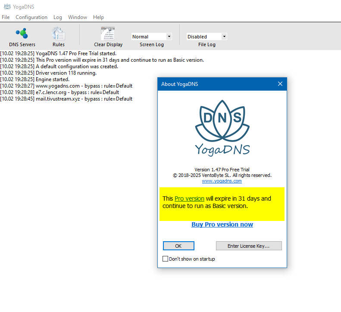Click the YogaDNS title bar app icon
Screen dimensions: 341x312
[7, 6]
